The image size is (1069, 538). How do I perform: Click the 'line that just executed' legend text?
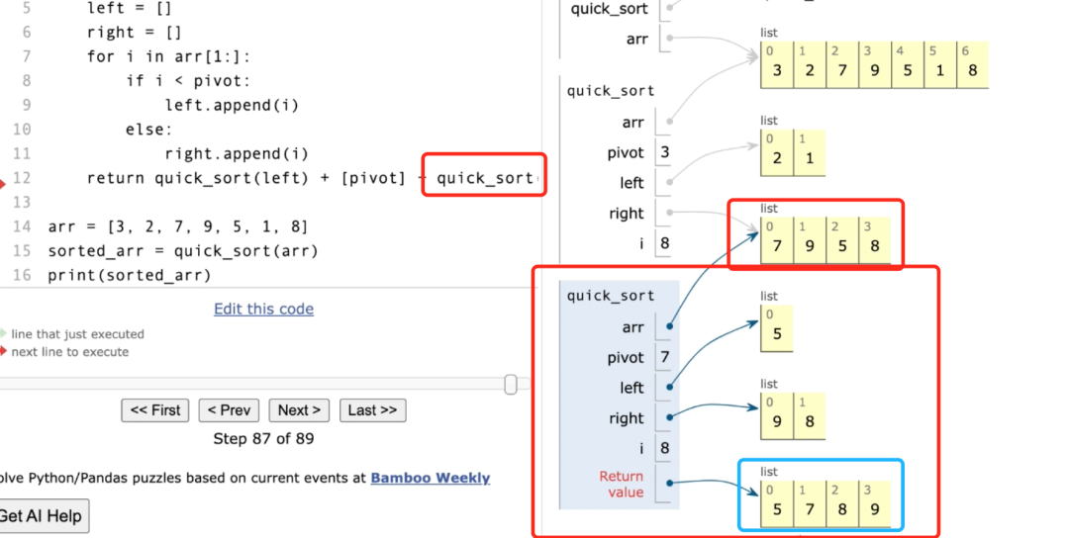pos(78,334)
